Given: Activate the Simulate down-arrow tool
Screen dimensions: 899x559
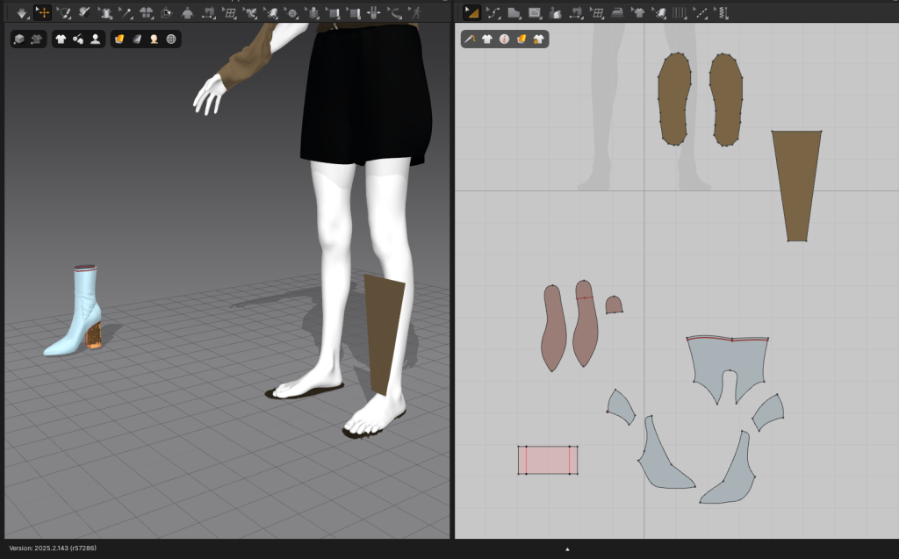Looking at the screenshot, I should point(22,13).
